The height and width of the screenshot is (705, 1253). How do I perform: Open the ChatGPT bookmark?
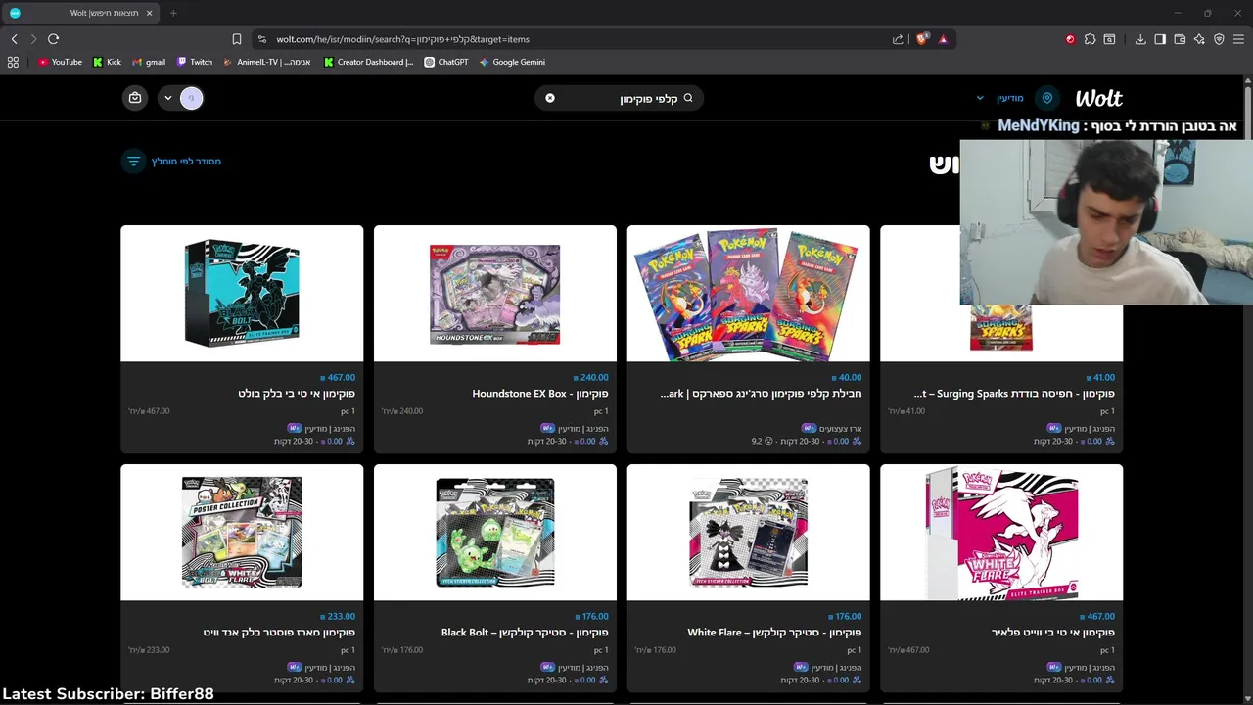pyautogui.click(x=446, y=62)
